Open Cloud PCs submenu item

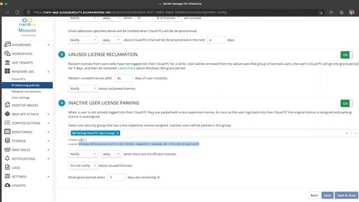pos(19,79)
